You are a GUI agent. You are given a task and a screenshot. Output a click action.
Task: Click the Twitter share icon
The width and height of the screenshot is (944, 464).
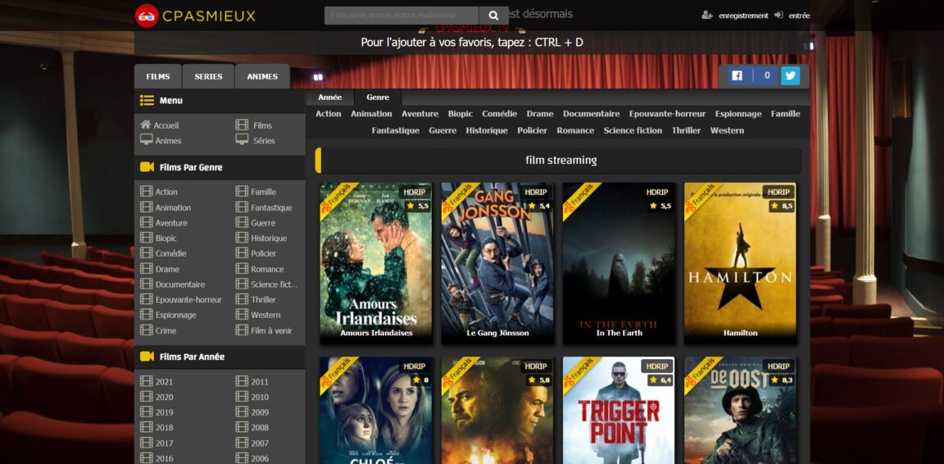click(x=790, y=75)
